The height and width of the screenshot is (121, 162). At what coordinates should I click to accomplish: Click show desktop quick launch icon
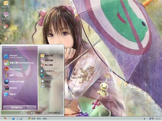pos(21,119)
